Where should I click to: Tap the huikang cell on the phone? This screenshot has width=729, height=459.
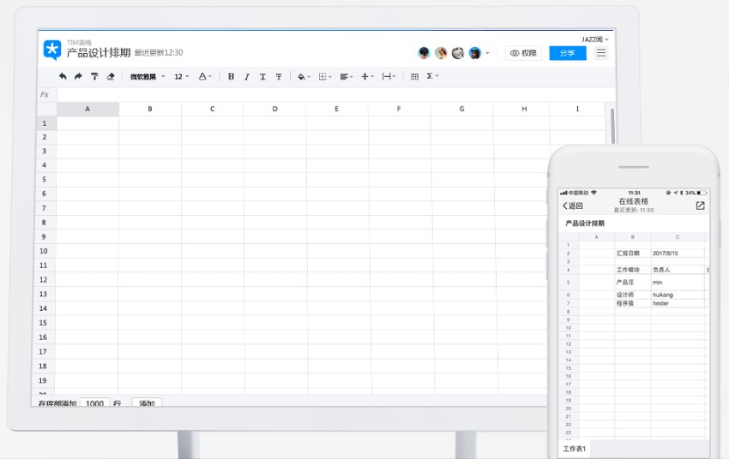678,295
